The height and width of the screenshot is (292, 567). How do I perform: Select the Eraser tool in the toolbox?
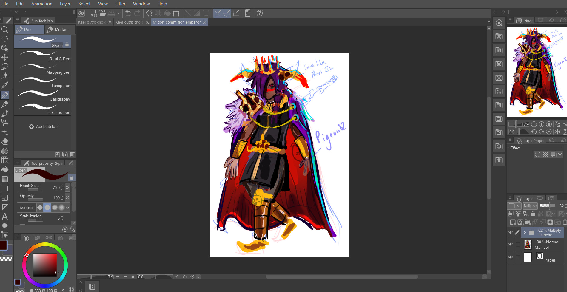point(5,141)
